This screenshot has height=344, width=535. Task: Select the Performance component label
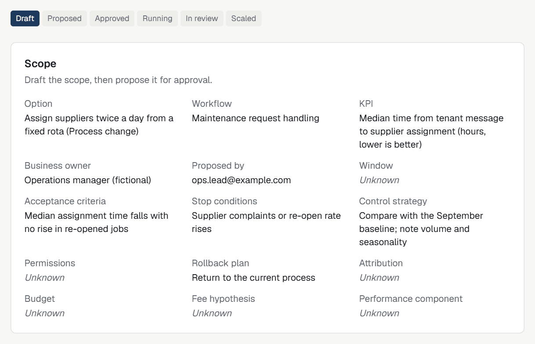(x=411, y=299)
